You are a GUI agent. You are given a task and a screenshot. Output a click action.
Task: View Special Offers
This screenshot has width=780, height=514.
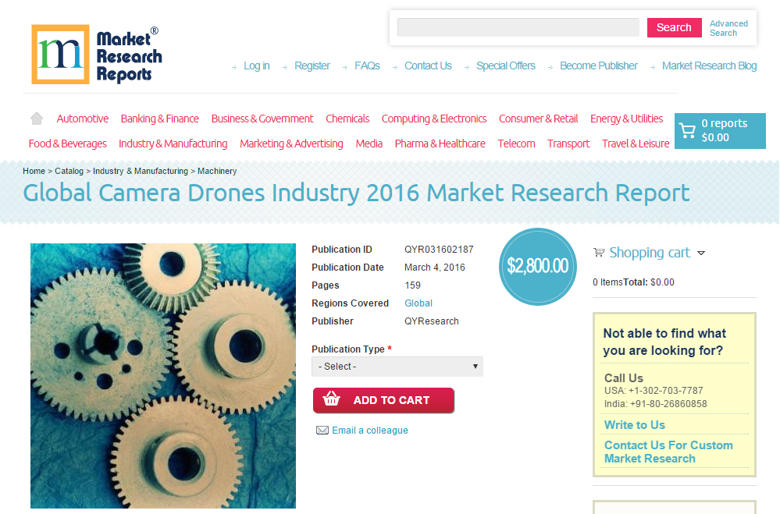click(x=505, y=66)
